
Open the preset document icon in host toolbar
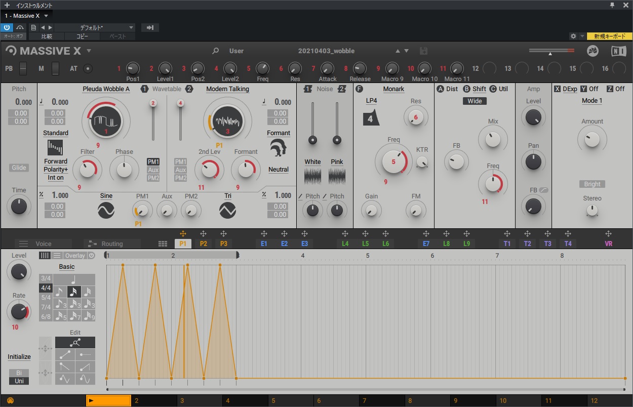(33, 27)
